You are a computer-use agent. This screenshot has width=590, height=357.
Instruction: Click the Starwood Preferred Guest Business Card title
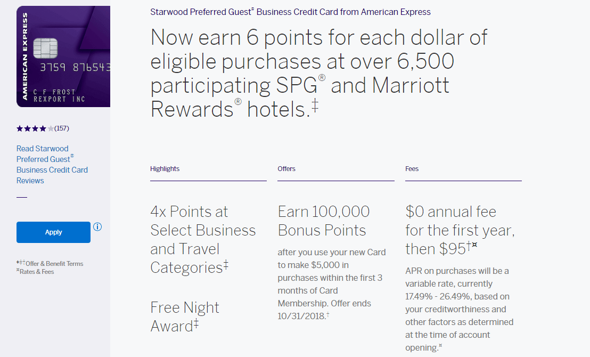click(290, 12)
